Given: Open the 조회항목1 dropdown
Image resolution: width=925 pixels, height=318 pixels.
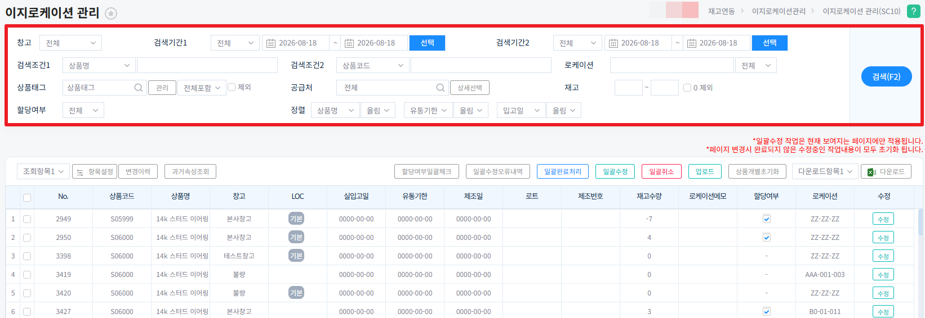Looking at the screenshot, I should [x=43, y=171].
